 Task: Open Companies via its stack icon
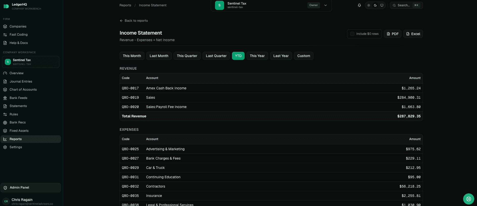tap(5, 27)
